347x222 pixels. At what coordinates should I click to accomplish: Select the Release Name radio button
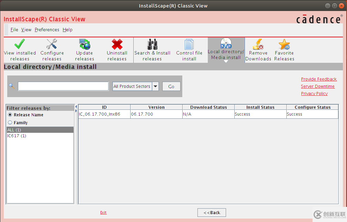coord(10,115)
